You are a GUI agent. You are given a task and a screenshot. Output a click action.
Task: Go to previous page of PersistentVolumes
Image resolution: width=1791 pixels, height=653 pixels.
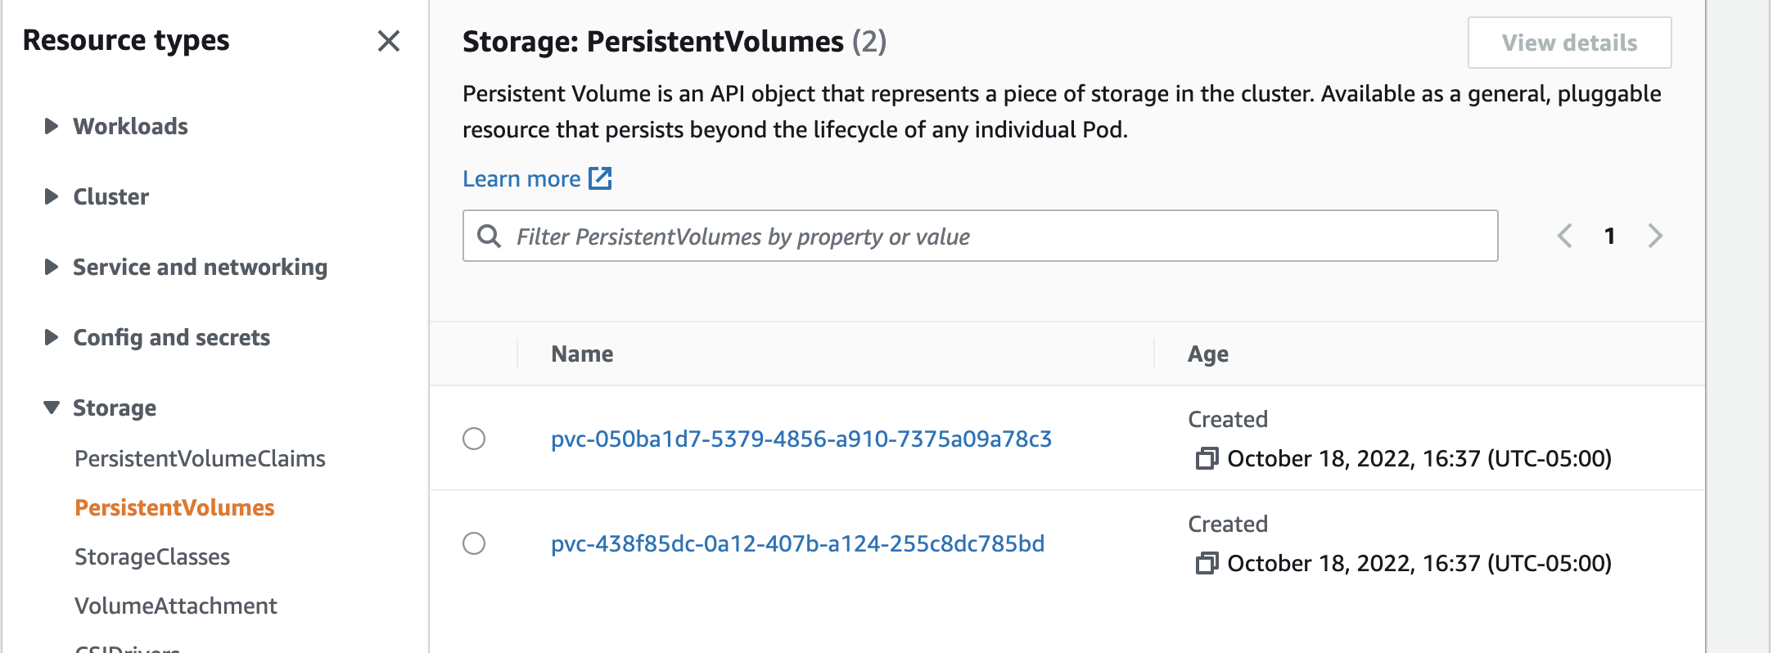(x=1564, y=236)
